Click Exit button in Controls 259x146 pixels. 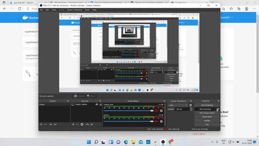[x=207, y=125]
